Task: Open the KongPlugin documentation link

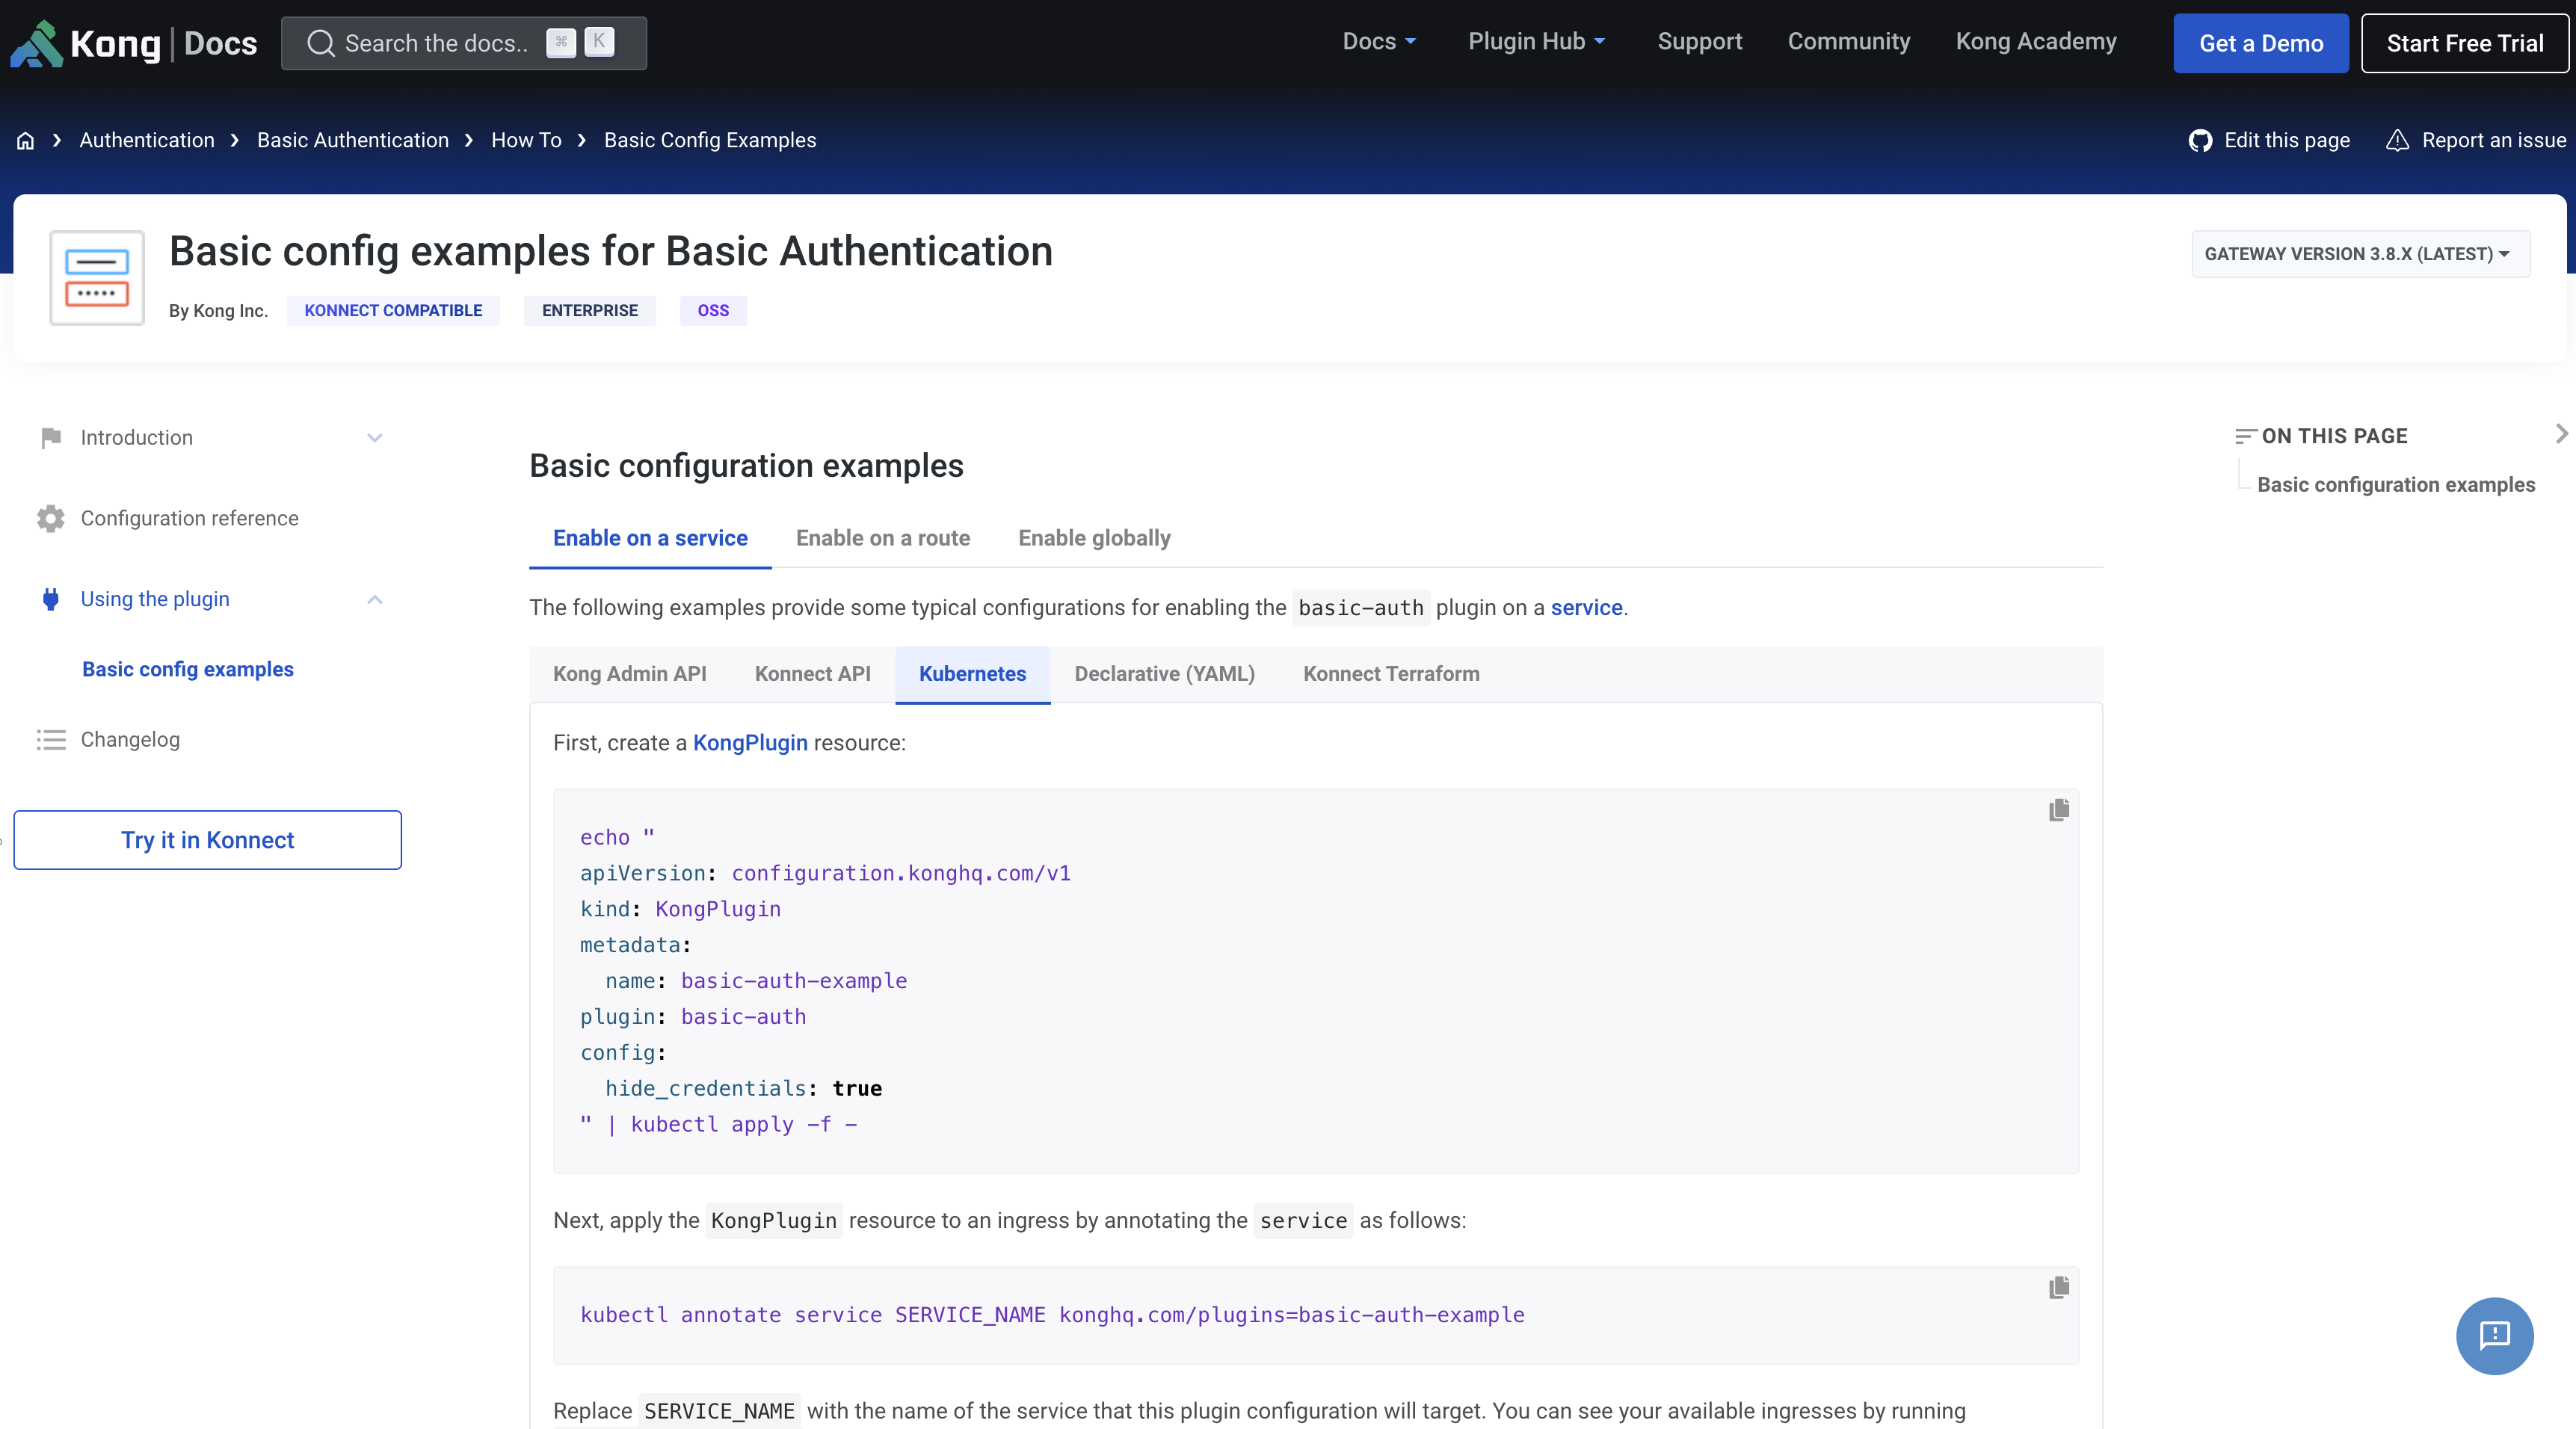Action: [x=750, y=743]
